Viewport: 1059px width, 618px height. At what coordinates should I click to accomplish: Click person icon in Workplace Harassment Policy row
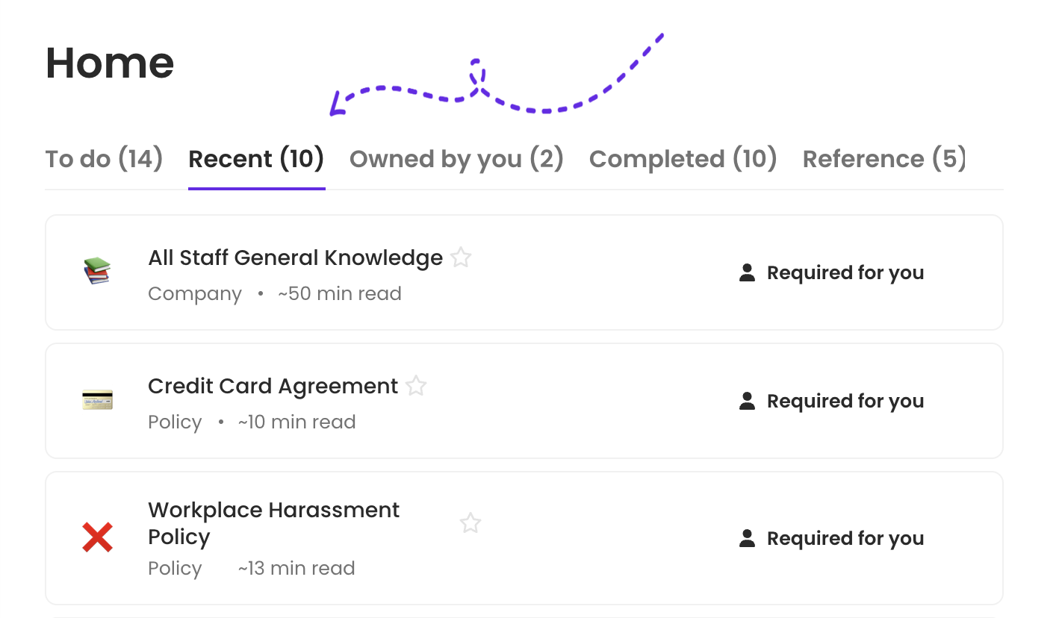click(x=747, y=539)
